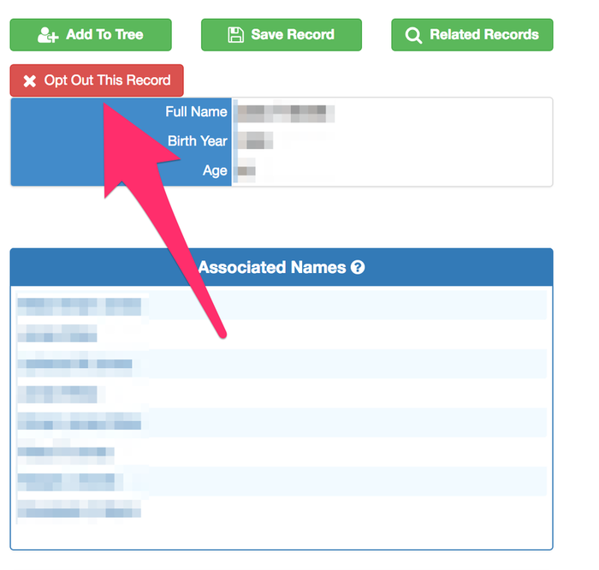Open the first blurred associated name
599x570 pixels.
click(80, 306)
